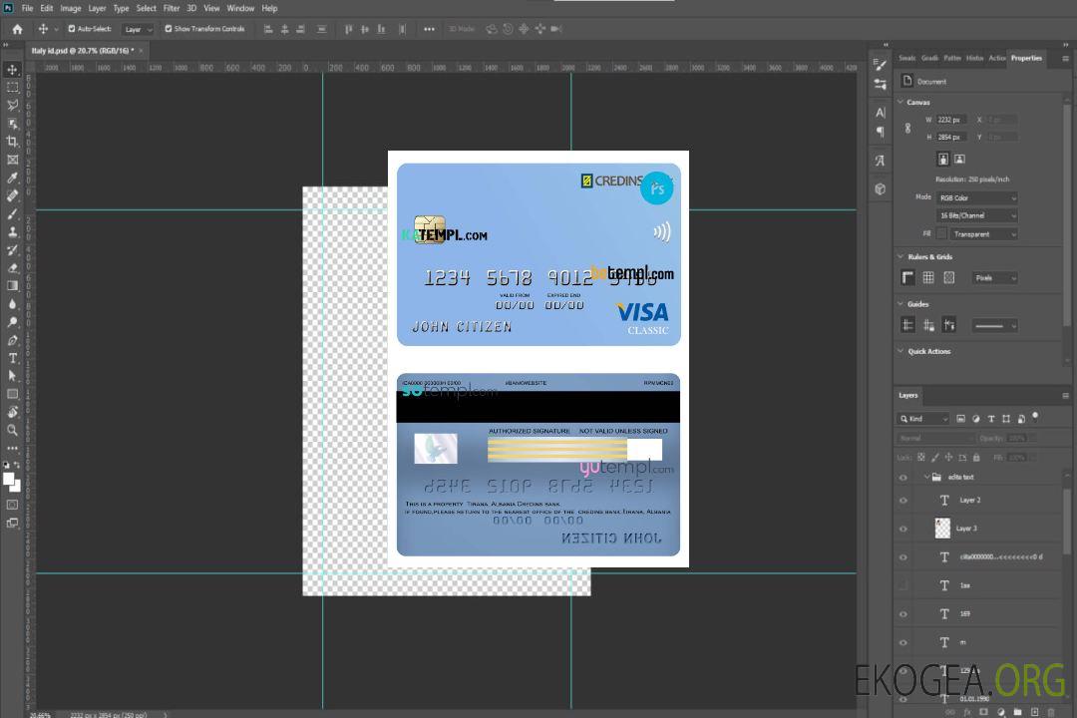
Task: Select the Eraser tool
Action: 12,268
